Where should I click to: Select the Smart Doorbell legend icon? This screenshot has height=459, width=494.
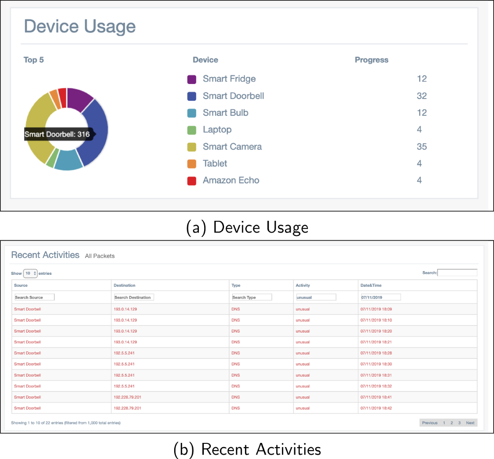coord(191,96)
